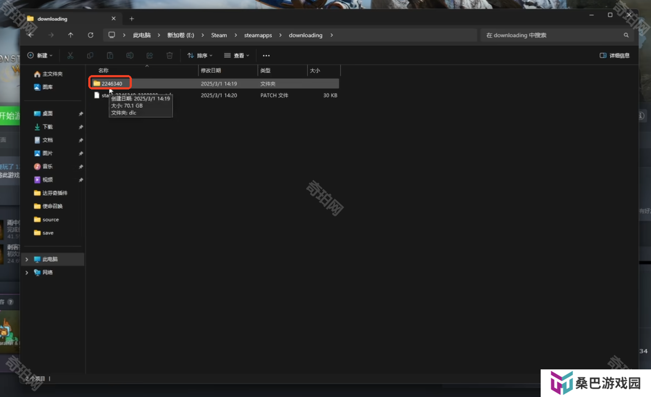Select the 2246340 folder

pos(111,84)
